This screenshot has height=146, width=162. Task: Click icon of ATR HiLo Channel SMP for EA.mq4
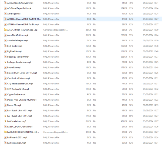[5, 24]
